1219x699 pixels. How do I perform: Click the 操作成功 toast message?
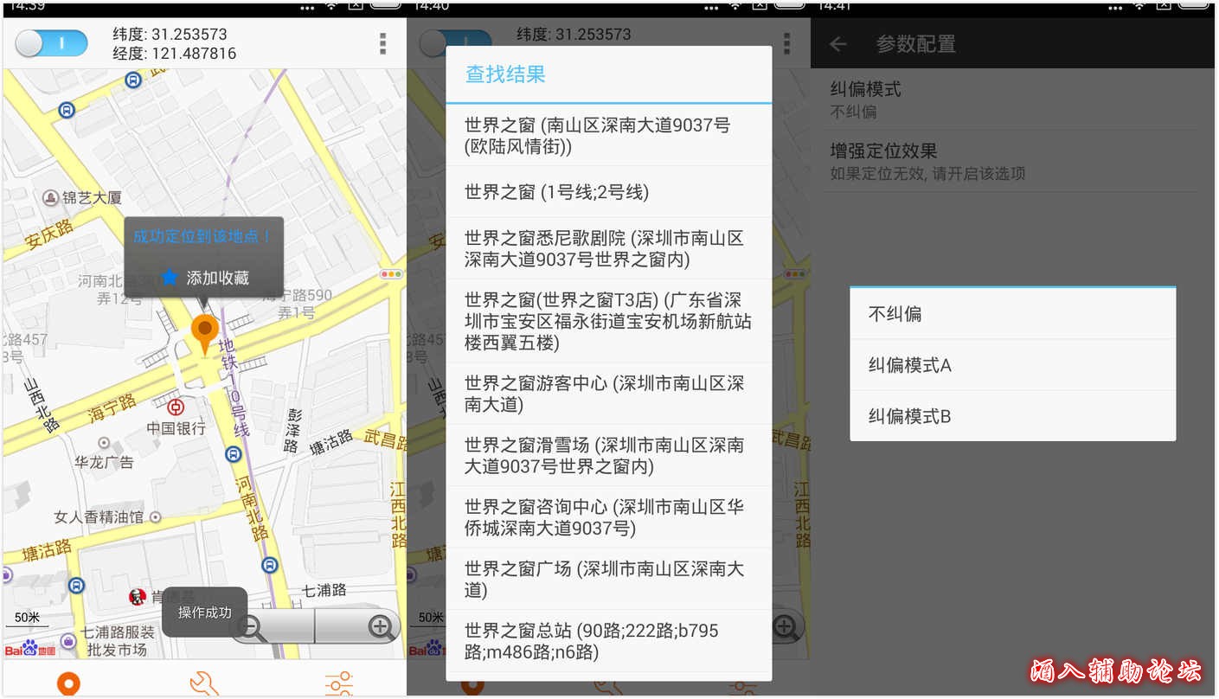[204, 612]
